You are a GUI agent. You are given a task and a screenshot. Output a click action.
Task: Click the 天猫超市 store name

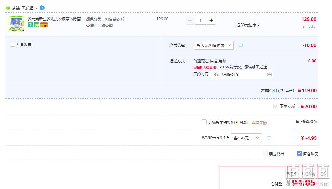point(29,8)
